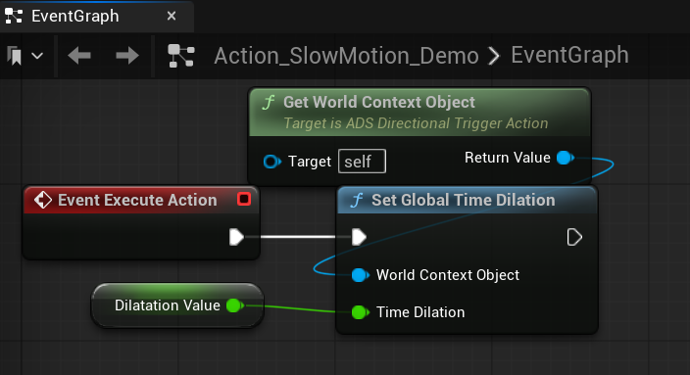Screen dimensions: 690x375
Task: Click the Dilatation Value green output pin
Action: point(235,305)
